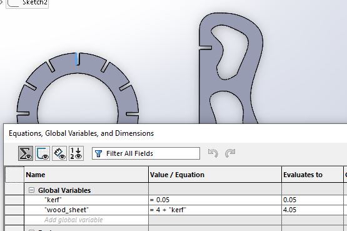347x231 pixels.
Task: Select the highlighted blue slot edge on the ring
Action: coord(76,59)
